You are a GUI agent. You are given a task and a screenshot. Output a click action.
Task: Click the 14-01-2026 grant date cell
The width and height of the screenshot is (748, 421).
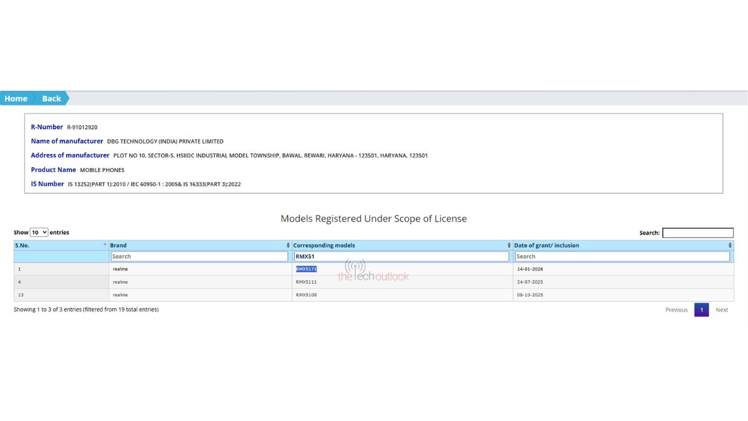530,269
